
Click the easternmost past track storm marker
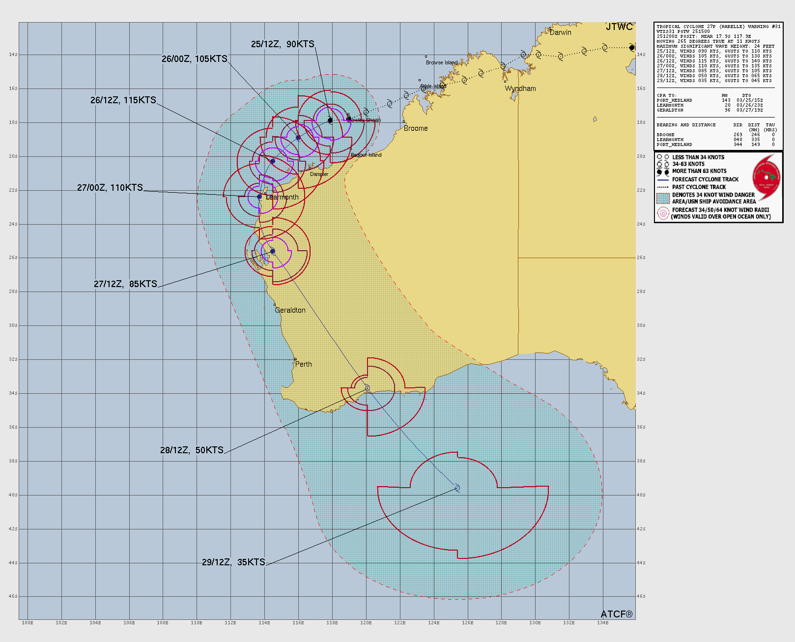[632, 48]
